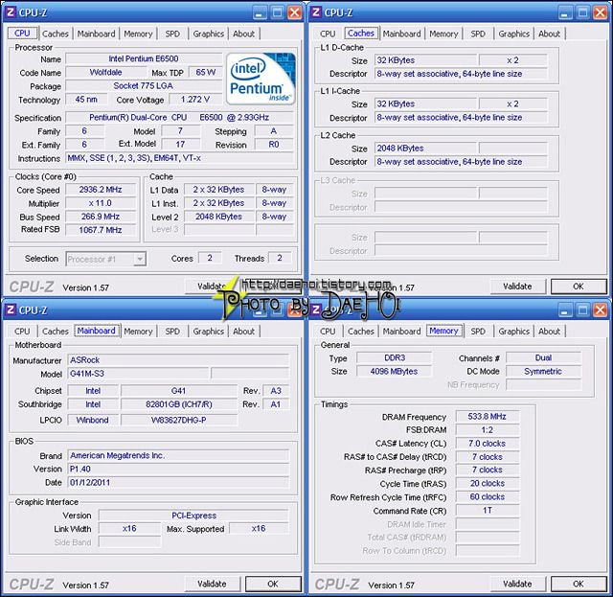The width and height of the screenshot is (613, 597).
Task: Click CPU-Z app icon in CPU window title bar
Action: (x=11, y=12)
